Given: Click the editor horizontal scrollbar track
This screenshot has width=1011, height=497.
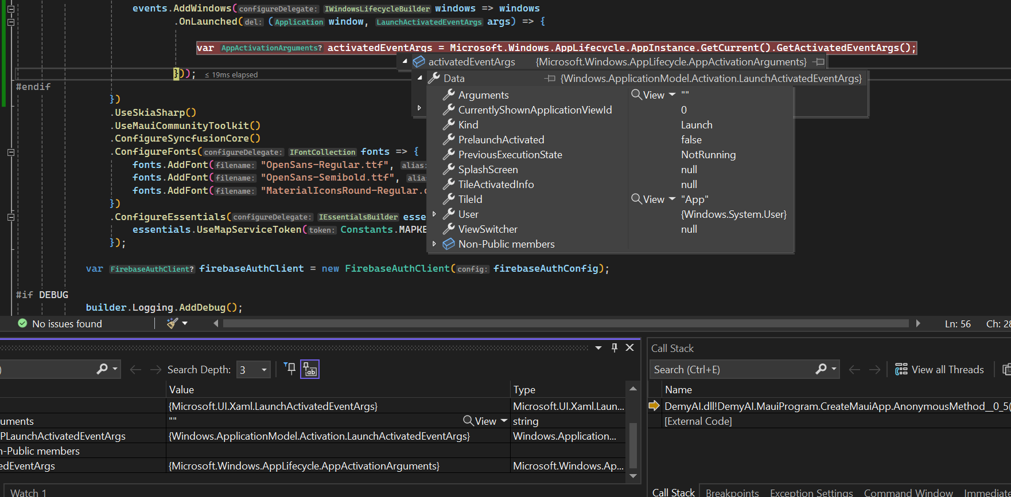Looking at the screenshot, I should (566, 323).
